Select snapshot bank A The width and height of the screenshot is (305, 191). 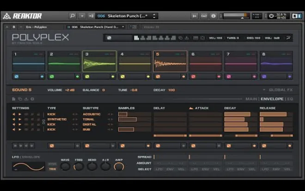(x=7, y=27)
